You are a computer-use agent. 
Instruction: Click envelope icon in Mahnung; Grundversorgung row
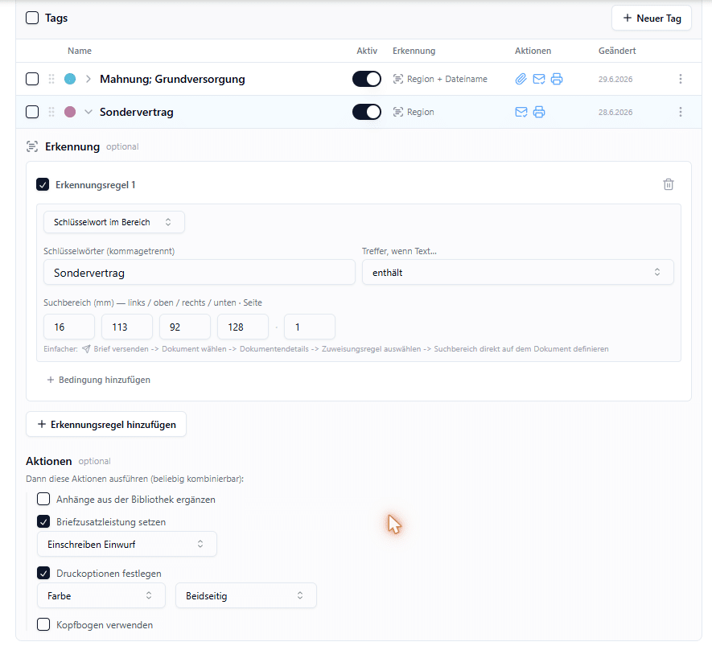[x=539, y=79]
